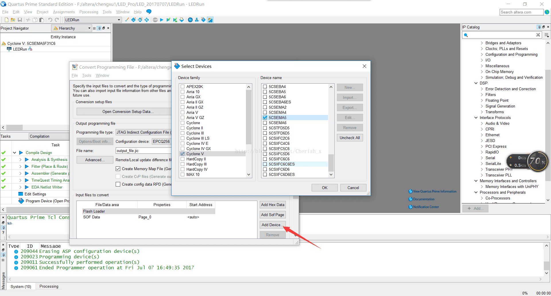Screen dimensions: 551x296
Task: Collapse the Interface Protocols category
Action: click(476, 118)
